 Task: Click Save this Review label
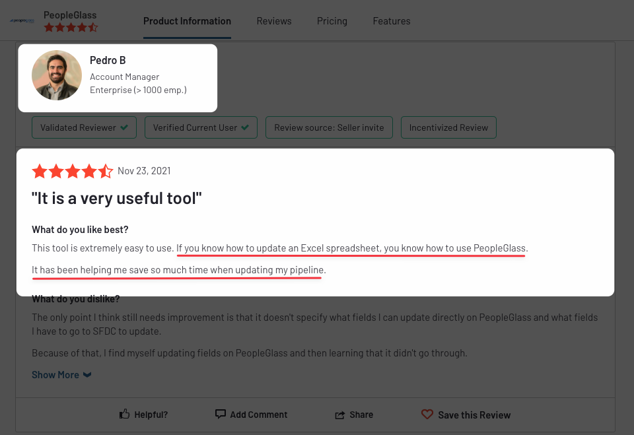coord(474,415)
